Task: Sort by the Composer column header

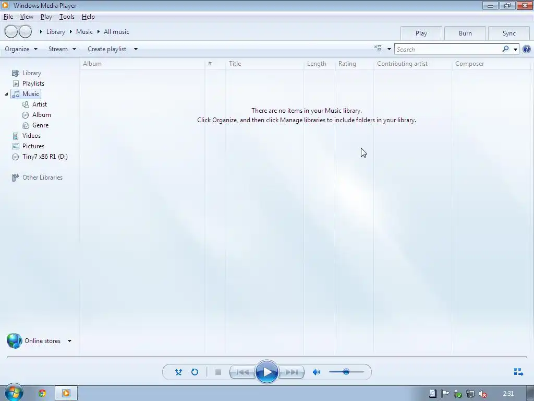Action: click(491, 64)
